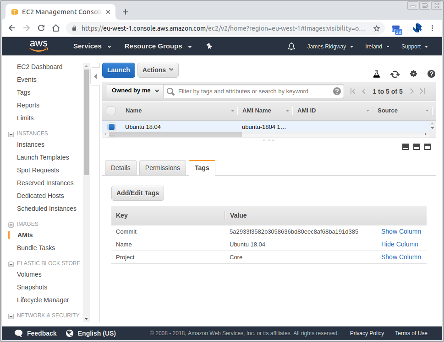Image resolution: width=444 pixels, height=342 pixels.
Task: Collapse the left navigation pane arrow
Action: [95, 76]
